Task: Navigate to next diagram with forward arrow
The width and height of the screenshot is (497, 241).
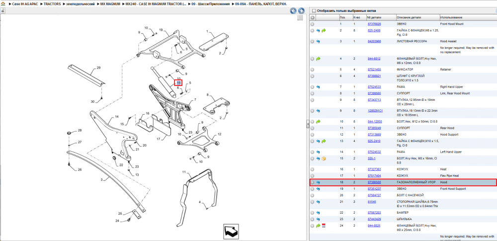Action: point(301,11)
